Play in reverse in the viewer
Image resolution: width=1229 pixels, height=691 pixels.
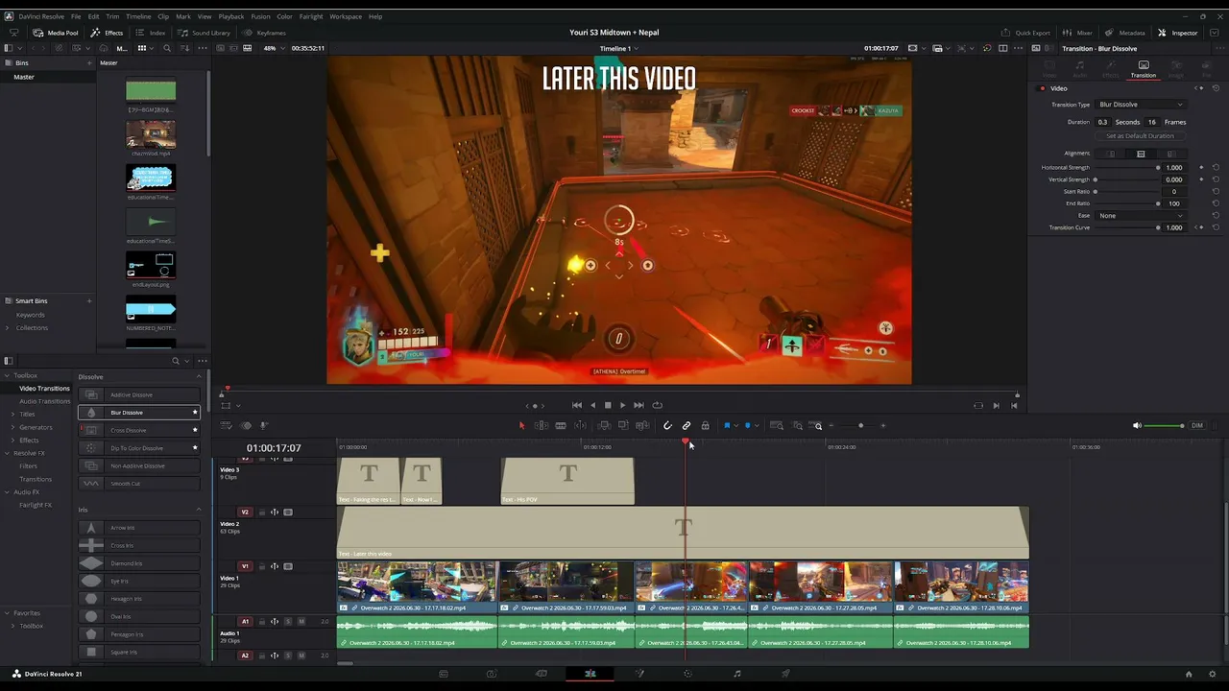592,405
